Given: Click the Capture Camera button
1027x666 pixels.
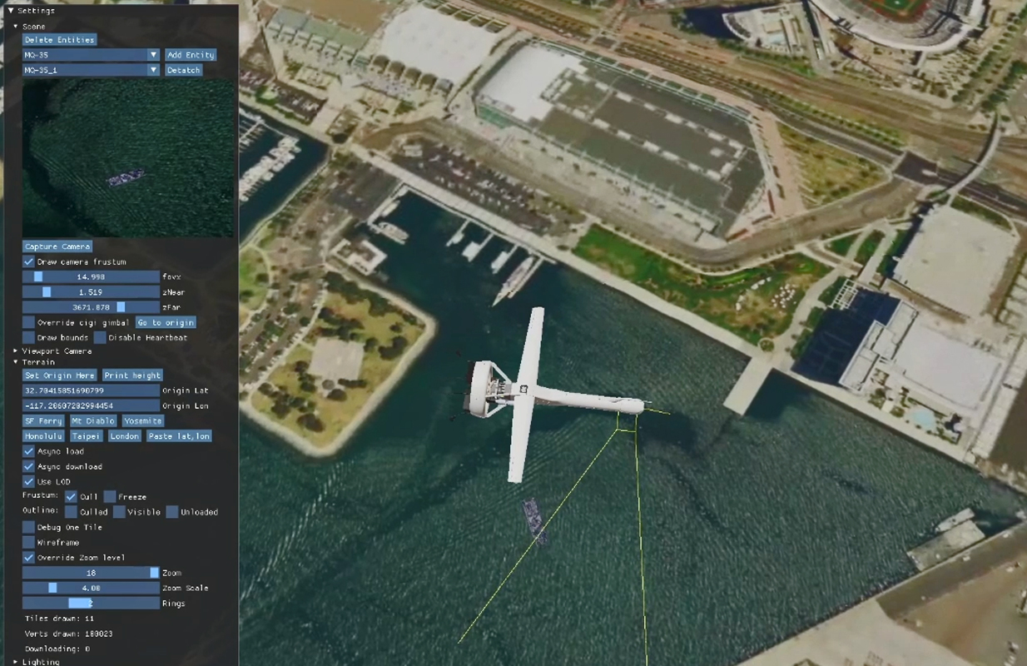Looking at the screenshot, I should [57, 246].
